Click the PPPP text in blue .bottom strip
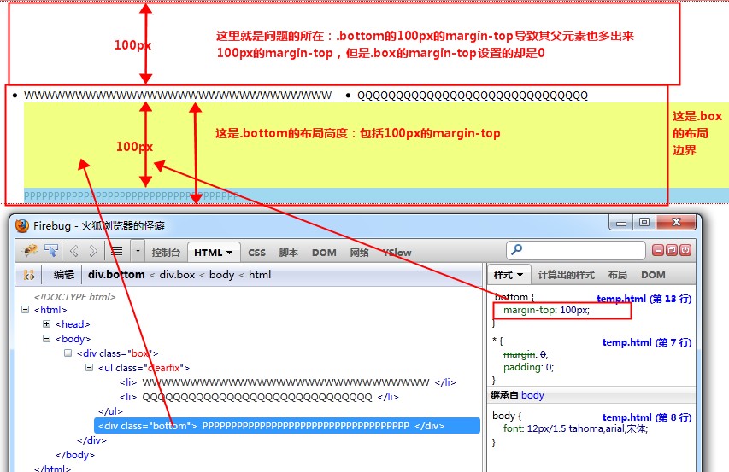Image resolution: width=729 pixels, height=472 pixels. click(131, 195)
